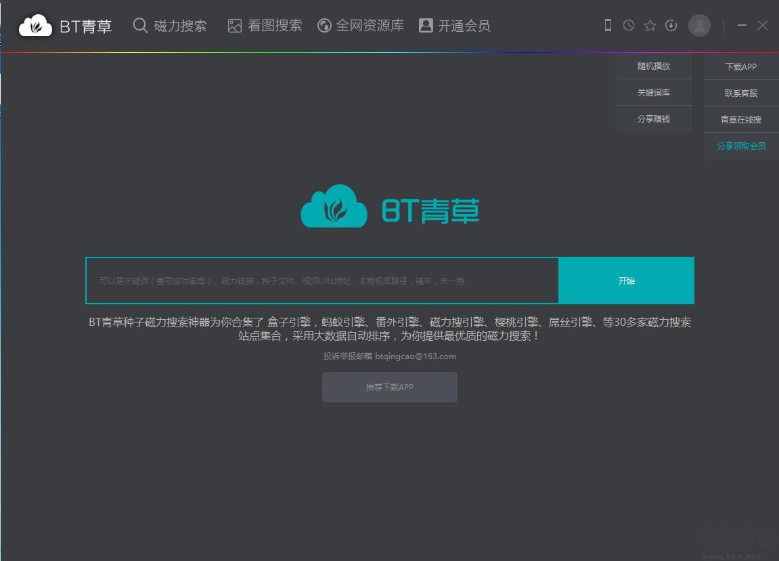Choose 青草在线搜 from the right menu
The height and width of the screenshot is (561, 779).
[741, 120]
